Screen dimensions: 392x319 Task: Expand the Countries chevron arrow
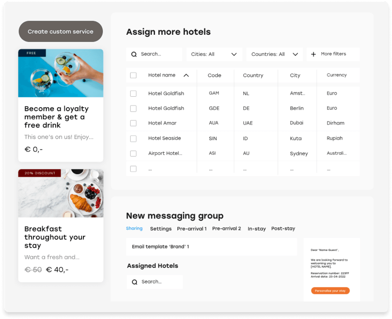point(295,54)
